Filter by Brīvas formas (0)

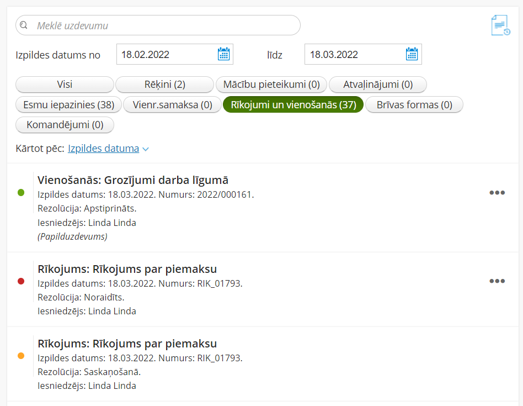414,105
